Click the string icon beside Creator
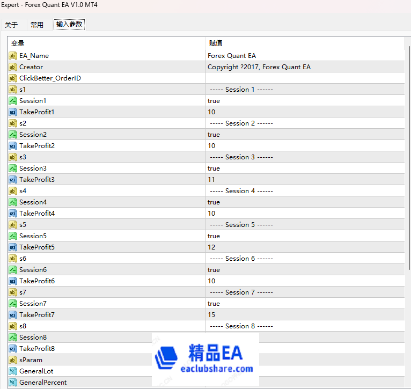411x389 pixels. tap(12, 67)
